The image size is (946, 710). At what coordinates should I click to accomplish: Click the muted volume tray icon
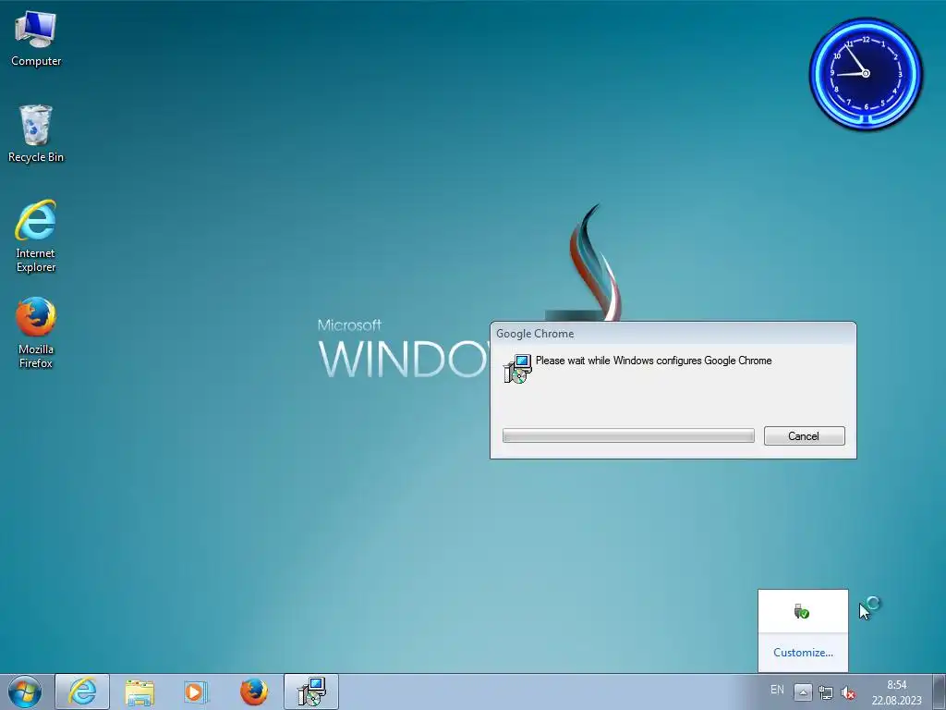[848, 692]
